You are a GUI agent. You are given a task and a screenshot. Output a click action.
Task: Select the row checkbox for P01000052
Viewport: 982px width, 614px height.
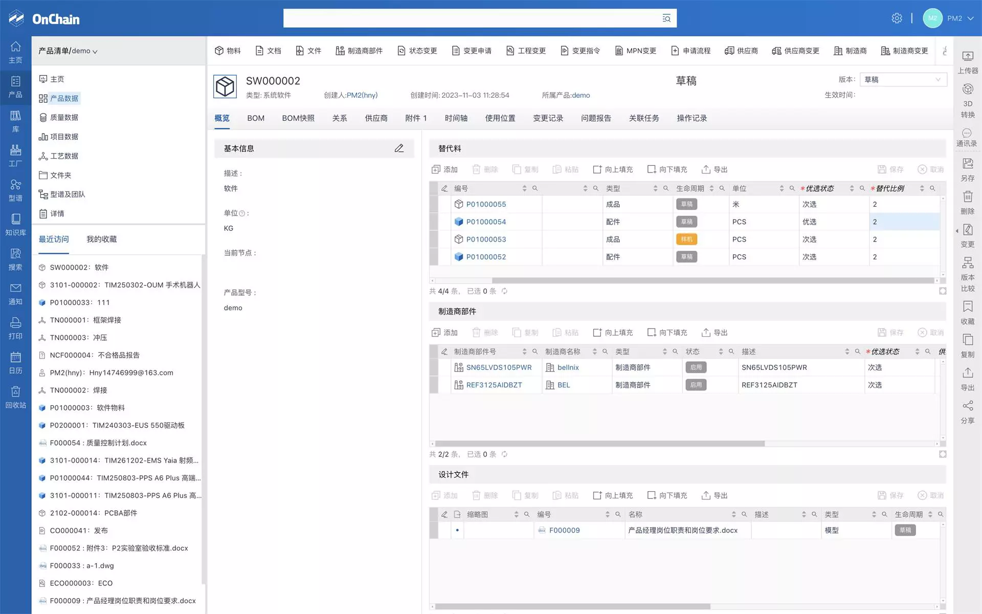434,257
